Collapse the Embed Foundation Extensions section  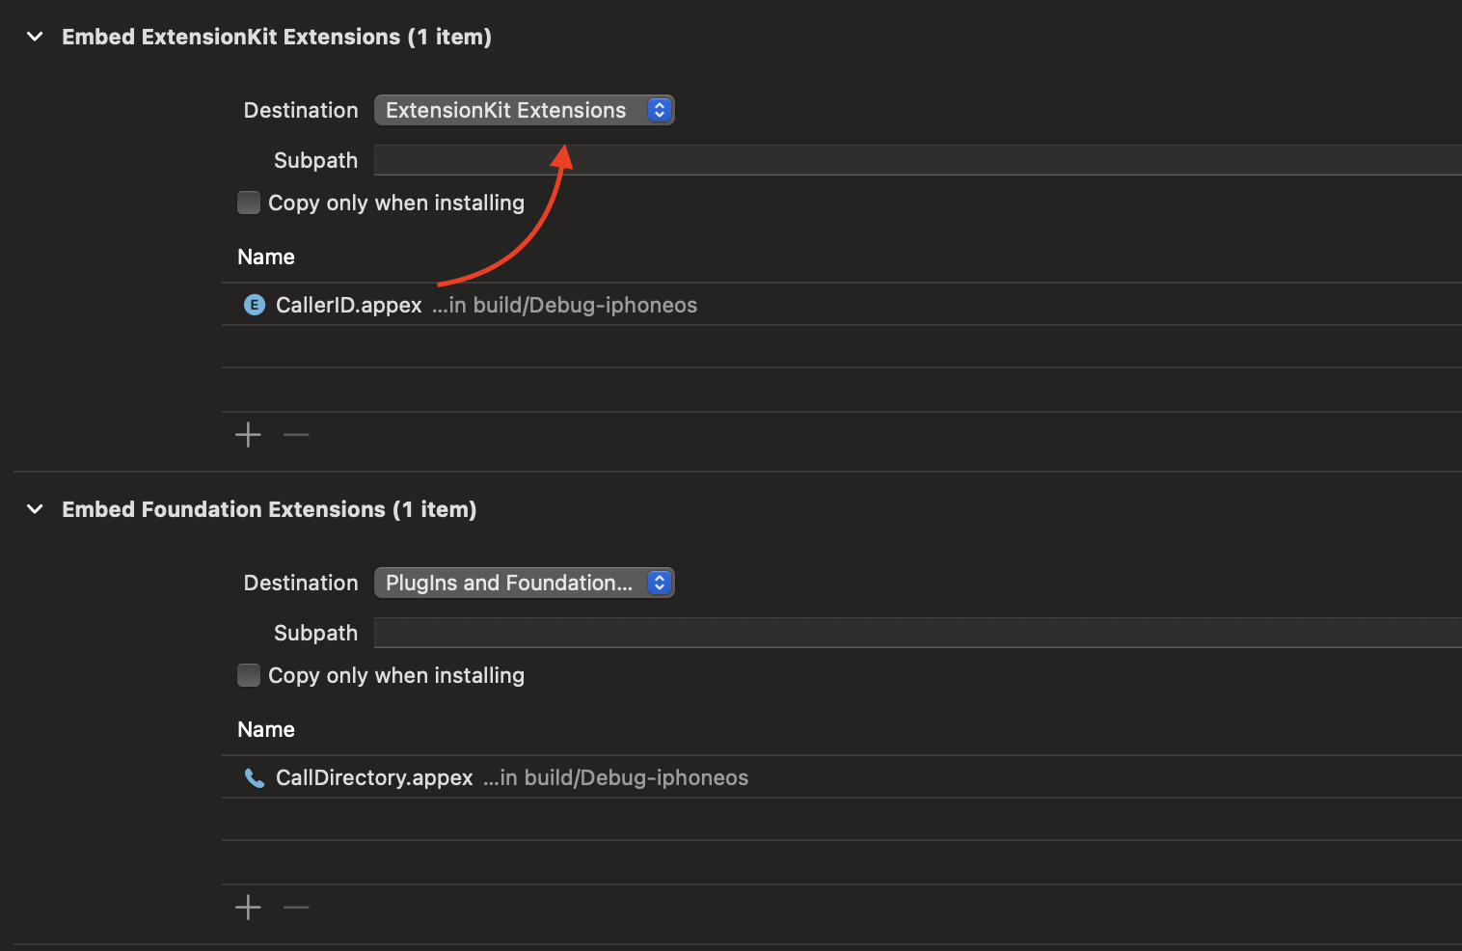click(36, 509)
